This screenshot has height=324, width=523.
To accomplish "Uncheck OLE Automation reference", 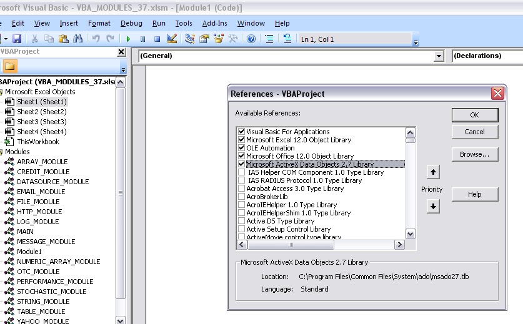I will 241,148.
